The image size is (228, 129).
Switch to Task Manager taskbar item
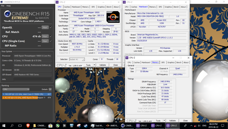[97, 125]
